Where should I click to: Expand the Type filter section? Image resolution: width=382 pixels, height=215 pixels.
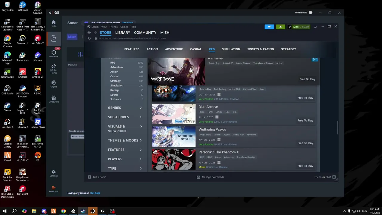[x=125, y=168]
